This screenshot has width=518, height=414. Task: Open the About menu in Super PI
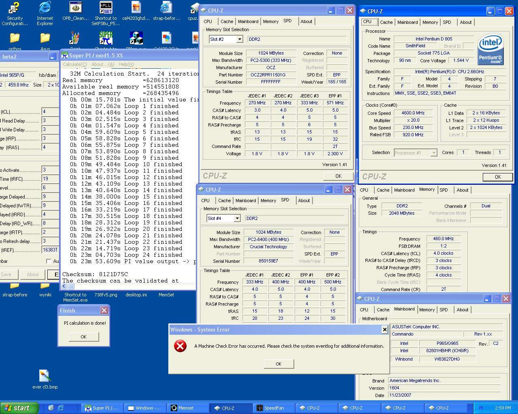(x=103, y=64)
